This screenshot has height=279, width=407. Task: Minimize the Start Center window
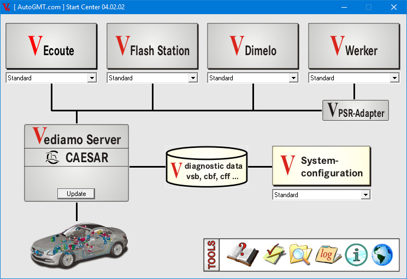tap(344, 7)
